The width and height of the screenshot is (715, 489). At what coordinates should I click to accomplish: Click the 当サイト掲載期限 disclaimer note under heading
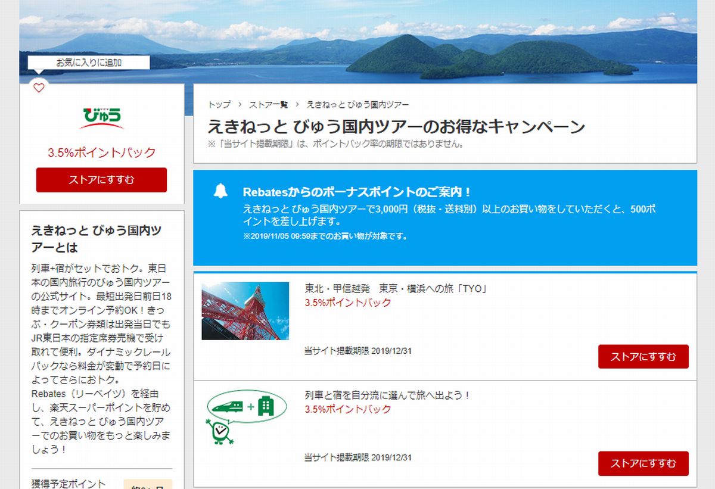pos(335,144)
